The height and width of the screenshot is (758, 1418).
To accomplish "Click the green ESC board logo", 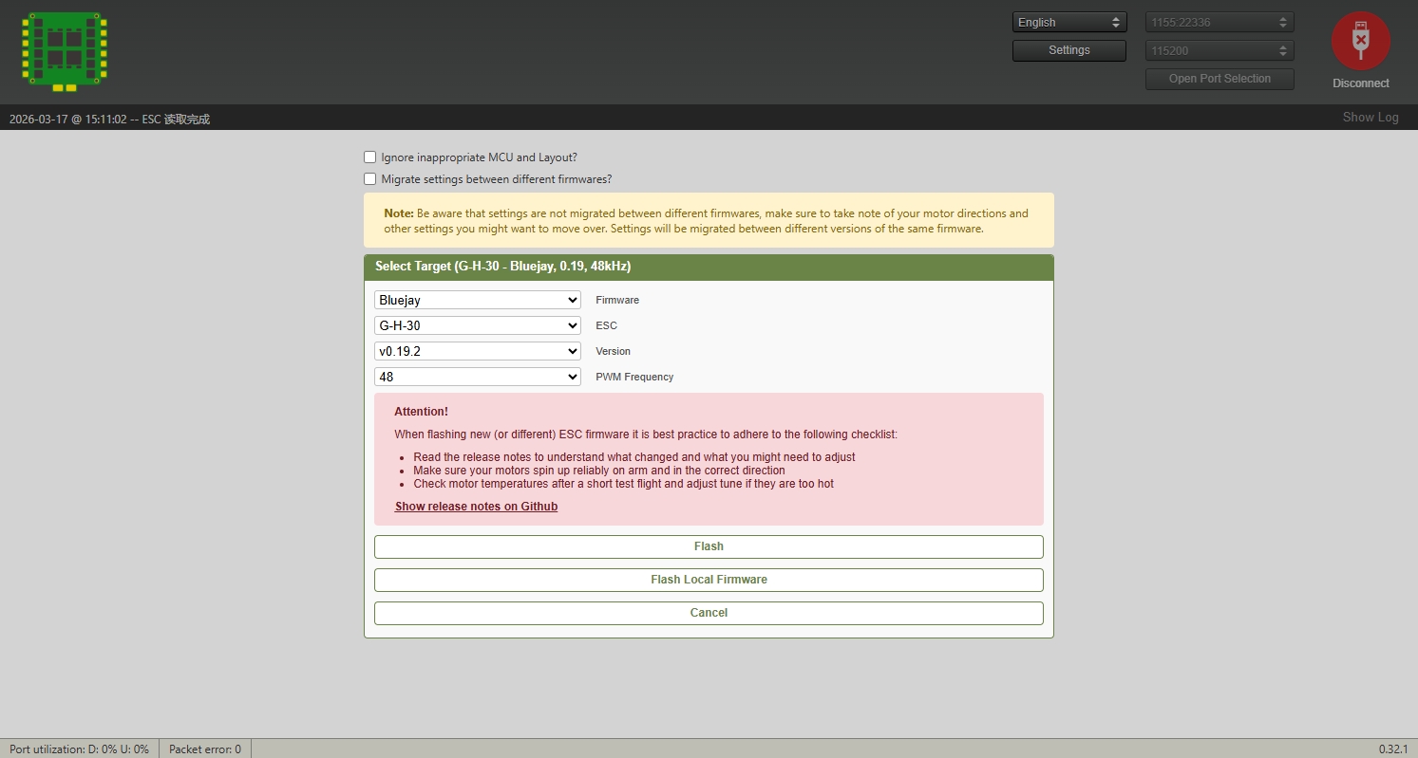I will [x=64, y=51].
